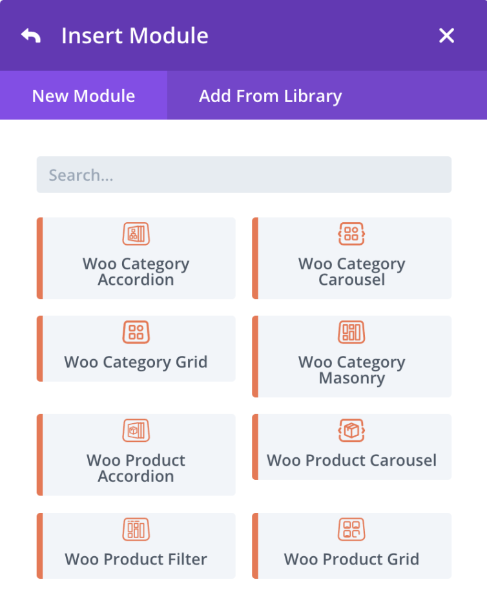Screen dimensions: 487x613
Task: Insert the Woo Product Filter module
Action: [x=136, y=545]
